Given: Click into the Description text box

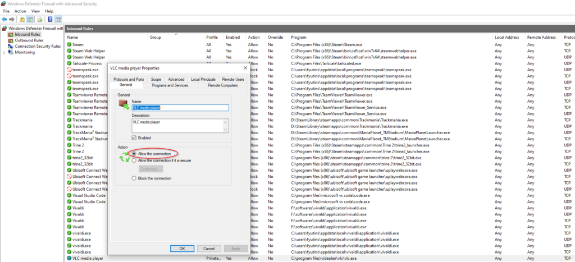Looking at the screenshot, I should point(177,126).
